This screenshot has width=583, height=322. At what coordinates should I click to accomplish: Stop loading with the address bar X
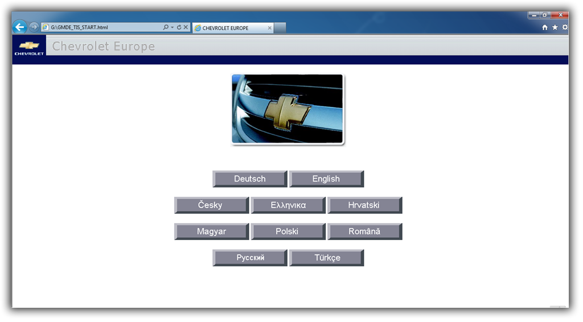pyautogui.click(x=186, y=27)
